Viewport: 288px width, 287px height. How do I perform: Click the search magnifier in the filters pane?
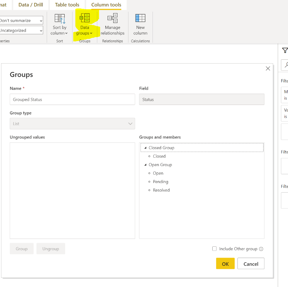coord(286,65)
